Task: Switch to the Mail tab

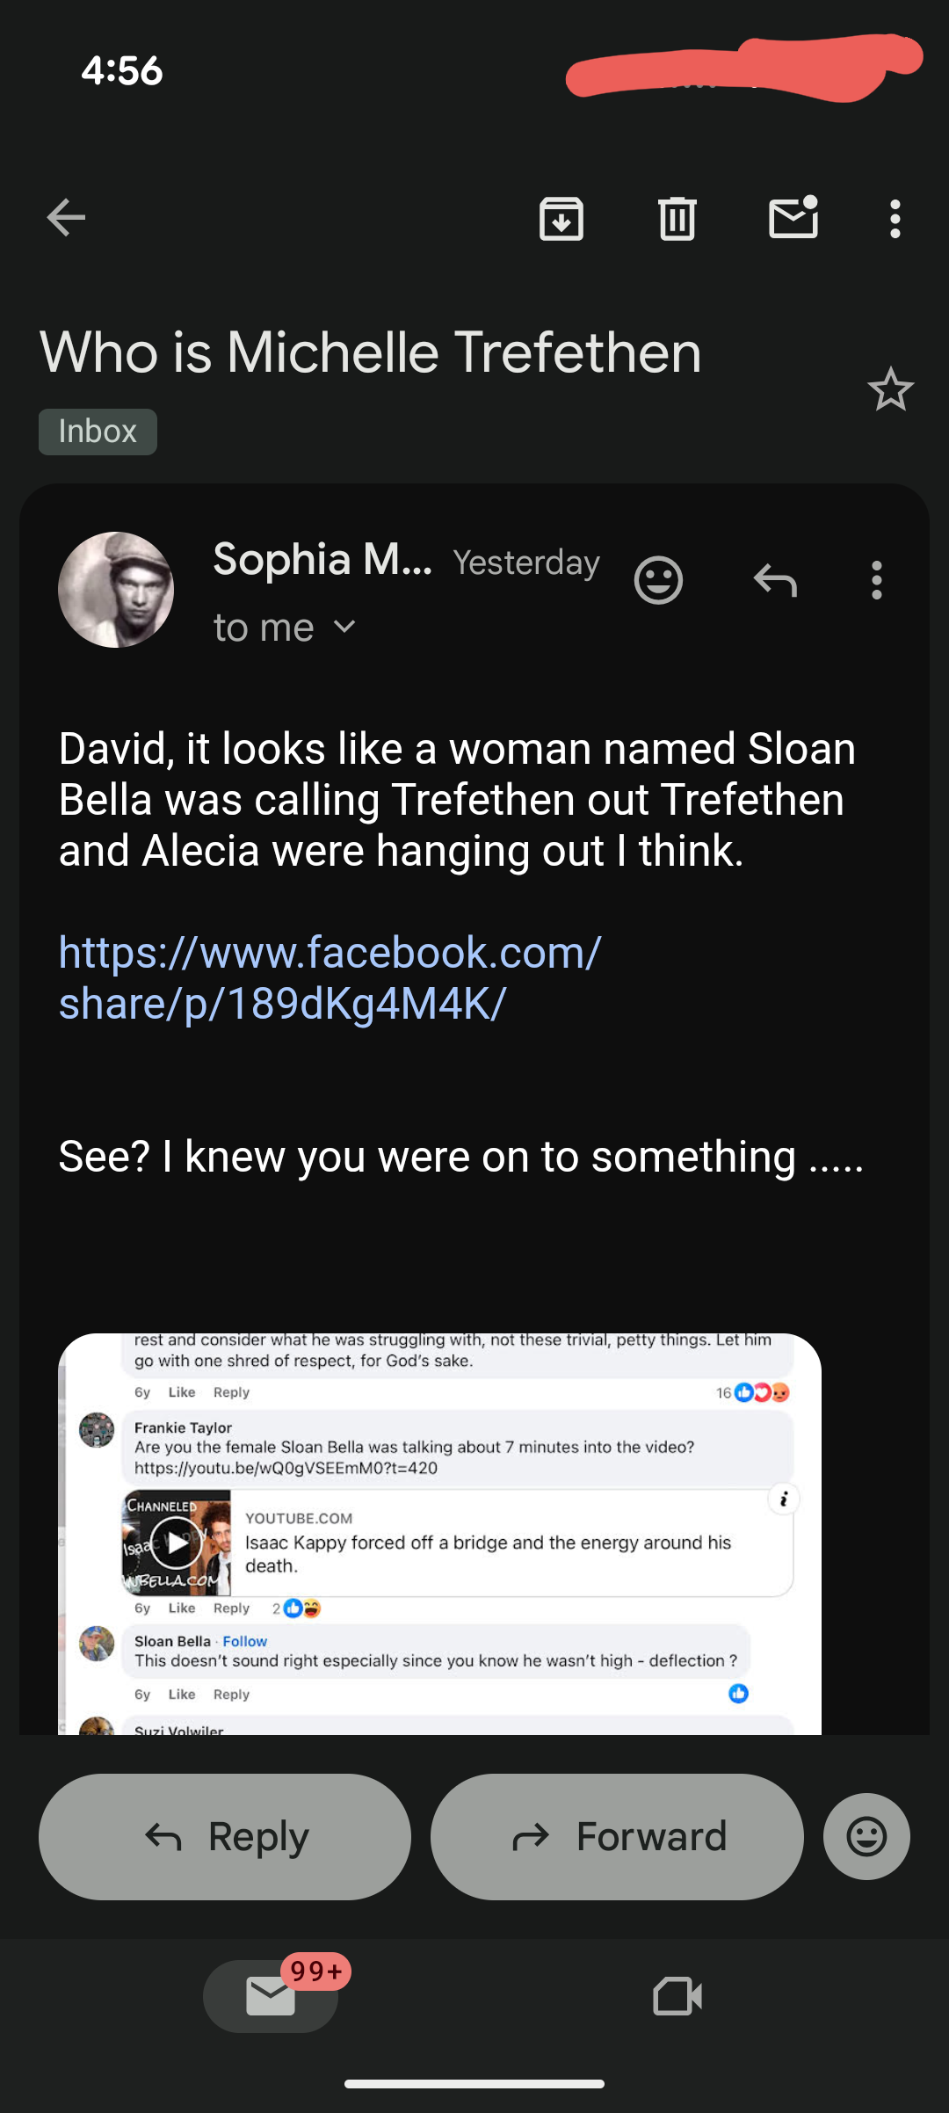Action: pyautogui.click(x=271, y=1996)
